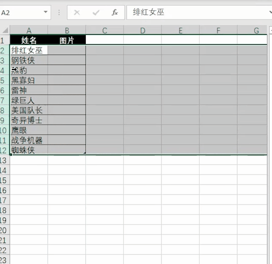
Task: Select the cell 美国队长
Action: pos(29,110)
